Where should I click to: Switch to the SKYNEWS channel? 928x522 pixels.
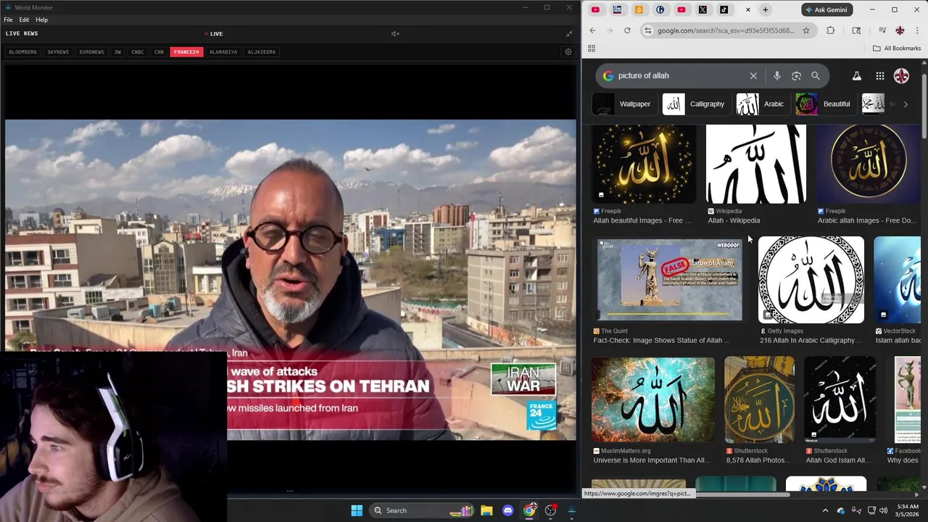58,51
